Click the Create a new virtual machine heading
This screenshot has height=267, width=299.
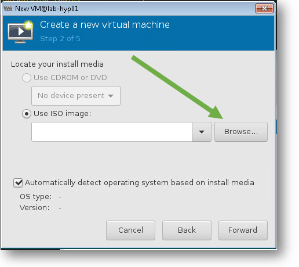click(x=105, y=25)
